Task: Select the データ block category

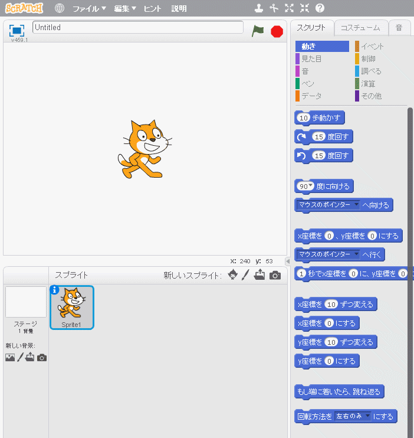Action: click(x=322, y=96)
